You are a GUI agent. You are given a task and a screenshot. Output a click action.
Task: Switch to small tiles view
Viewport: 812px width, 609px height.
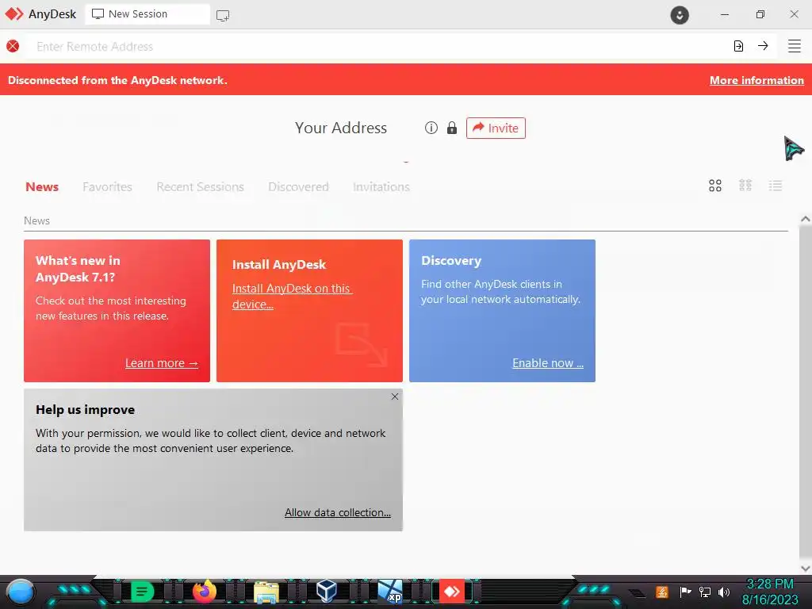(745, 186)
